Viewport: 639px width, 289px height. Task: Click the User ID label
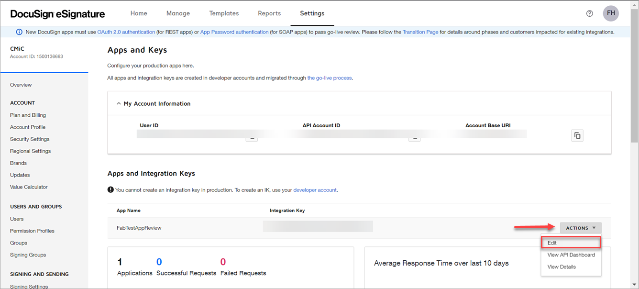click(149, 126)
